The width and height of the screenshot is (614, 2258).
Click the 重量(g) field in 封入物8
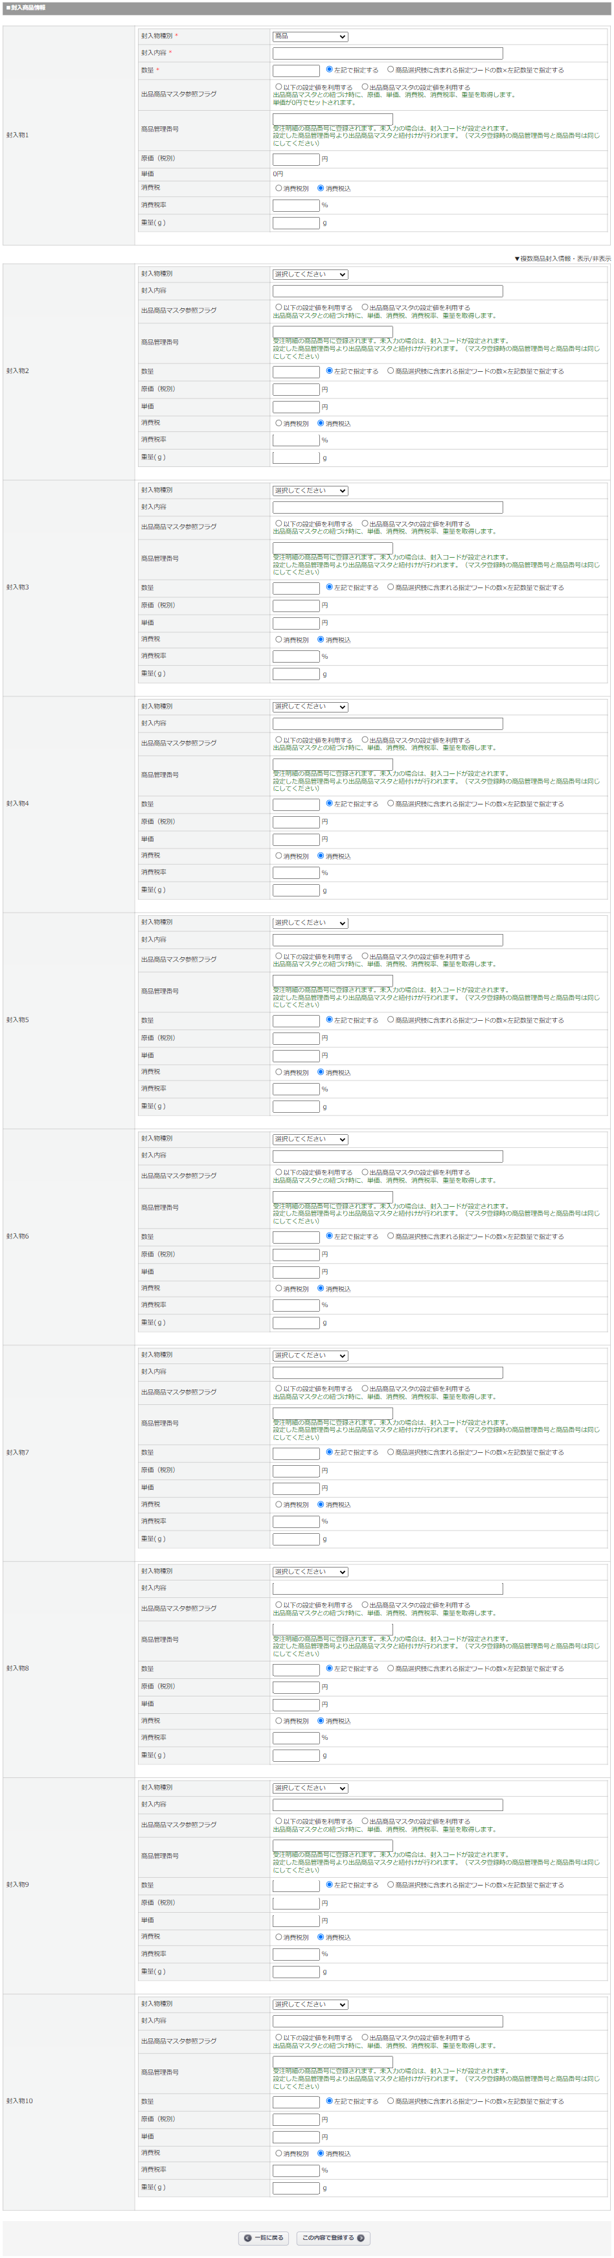click(296, 1755)
